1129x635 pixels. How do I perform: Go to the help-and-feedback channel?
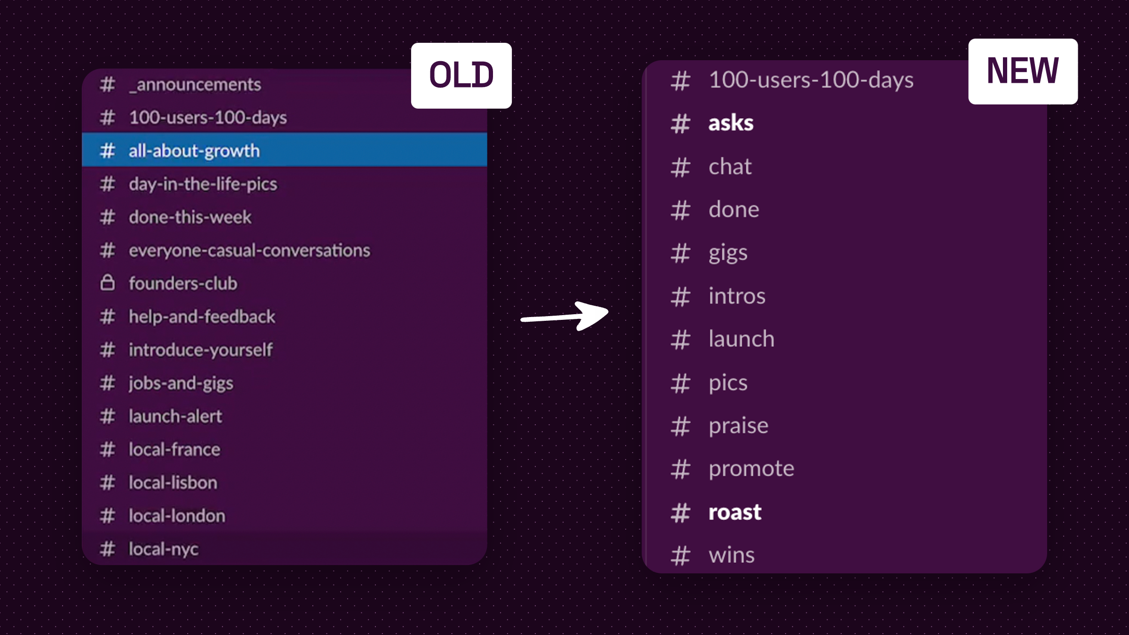pyautogui.click(x=202, y=317)
